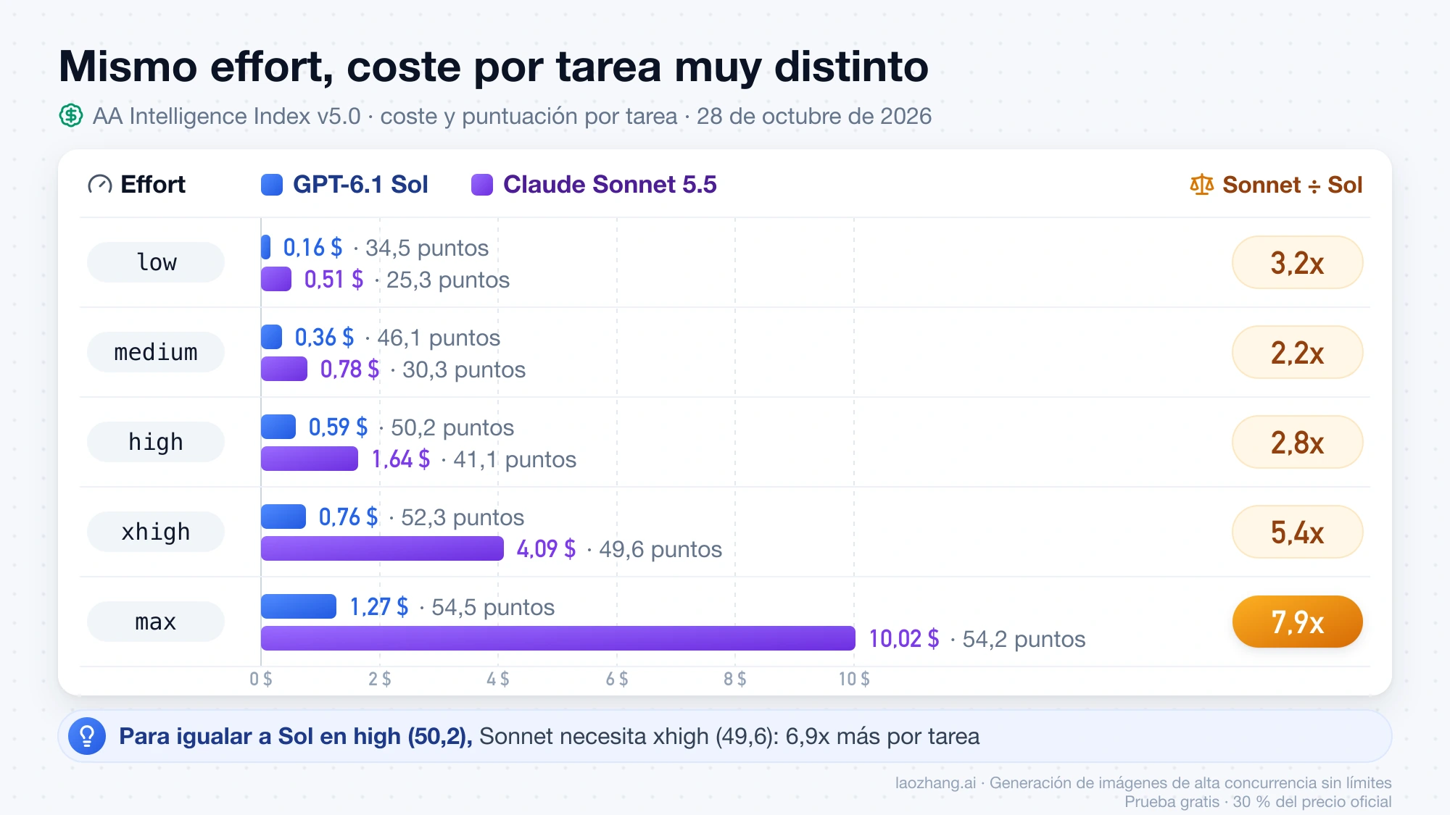Click the '0,76 $' cost label

348,517
